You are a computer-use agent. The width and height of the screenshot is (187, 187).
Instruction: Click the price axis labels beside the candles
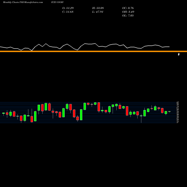[x=178, y=113]
